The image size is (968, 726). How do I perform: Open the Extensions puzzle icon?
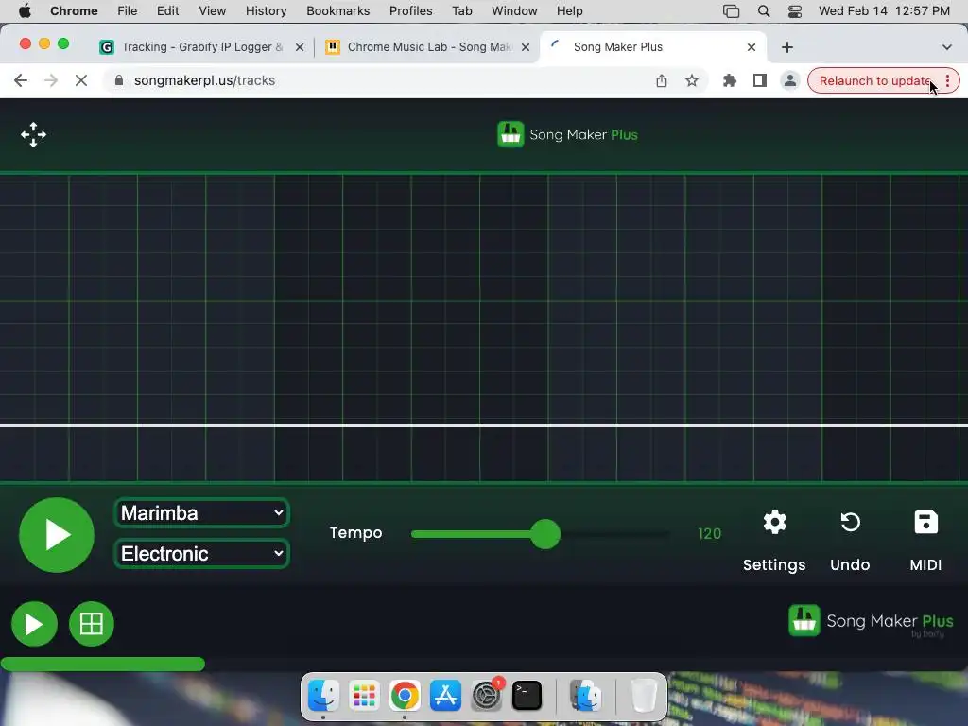point(729,80)
